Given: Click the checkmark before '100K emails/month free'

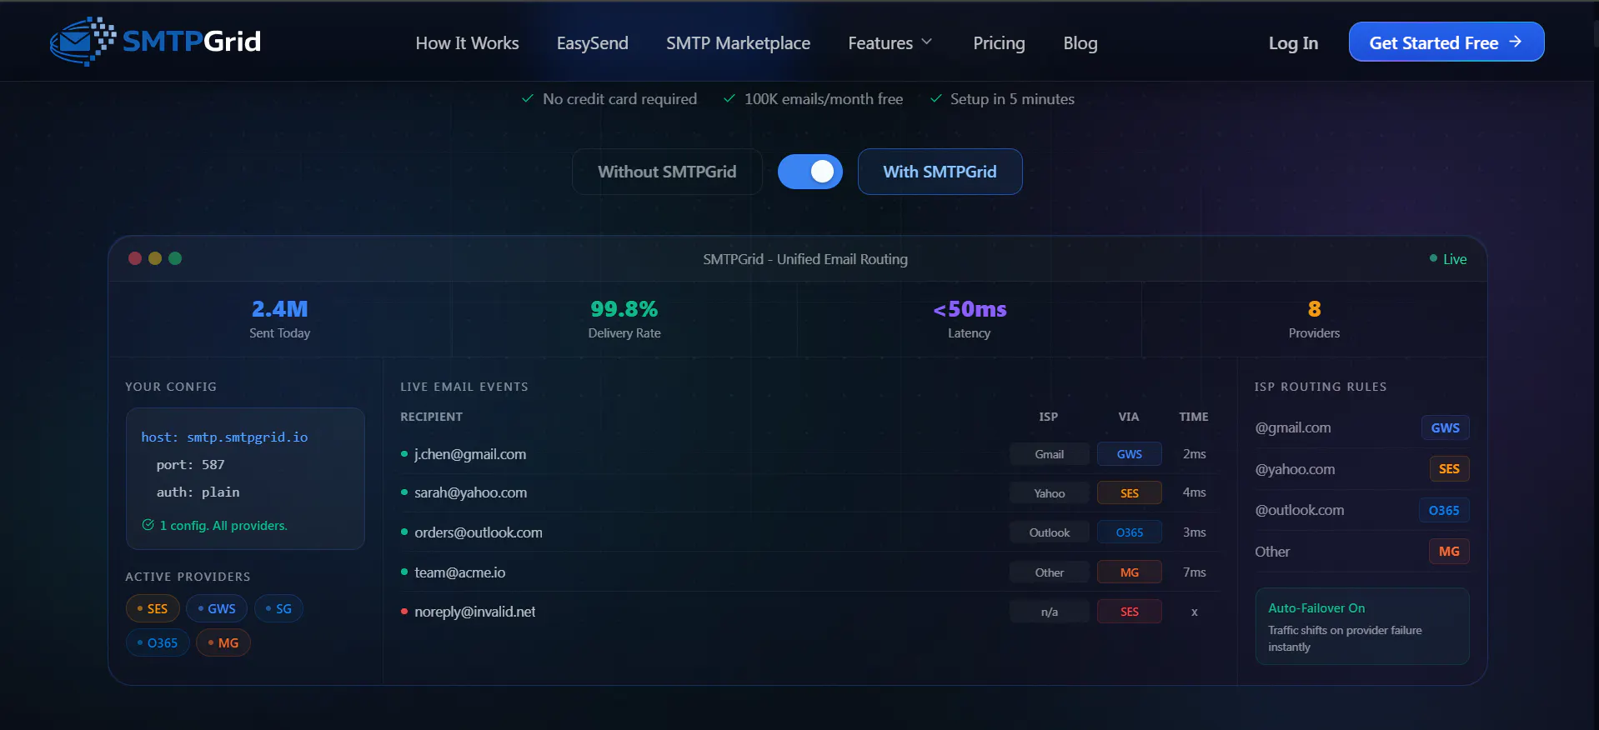Looking at the screenshot, I should click(729, 98).
